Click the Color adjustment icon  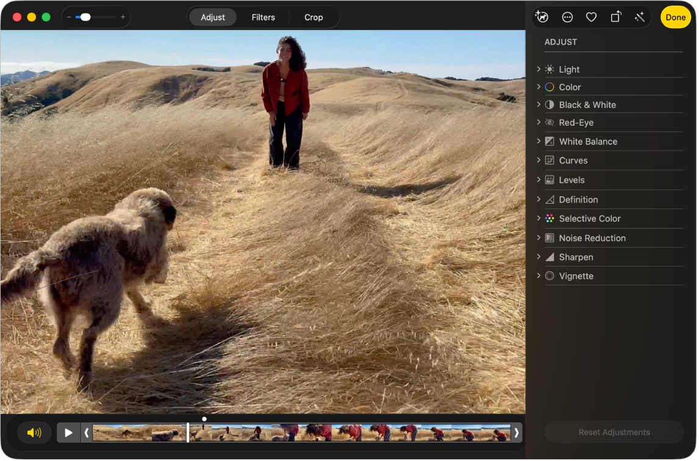(x=548, y=87)
